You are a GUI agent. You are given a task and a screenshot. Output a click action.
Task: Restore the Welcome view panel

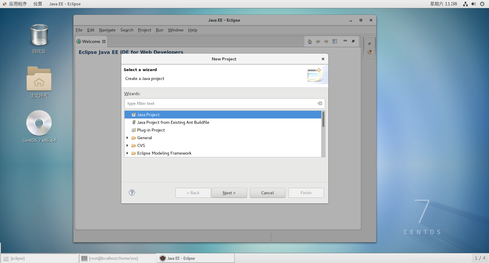click(x=353, y=41)
